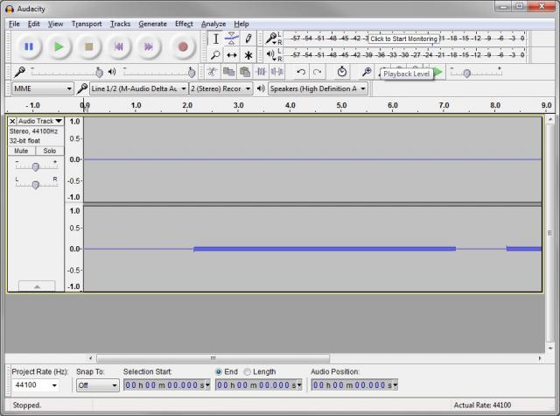Select the End radio button
The height and width of the screenshot is (416, 560).
219,371
